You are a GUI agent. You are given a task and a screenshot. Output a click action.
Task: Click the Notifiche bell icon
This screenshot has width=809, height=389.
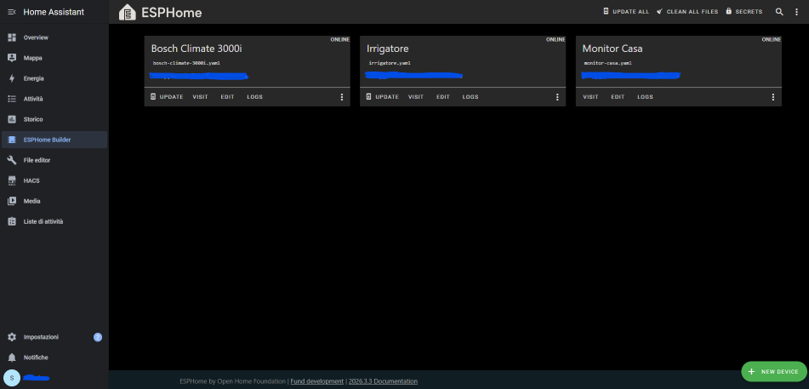point(12,358)
